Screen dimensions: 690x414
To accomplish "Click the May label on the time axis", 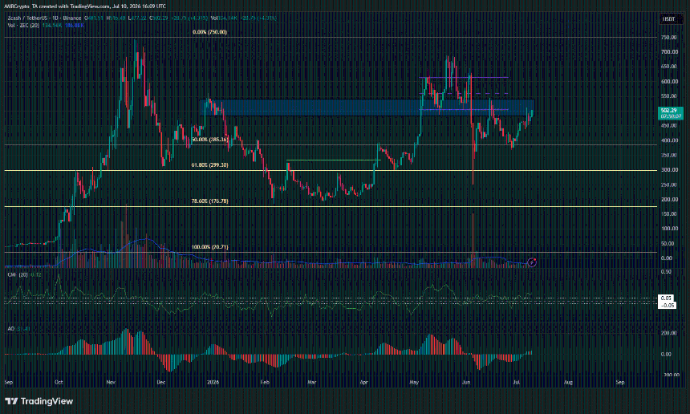I will 414,382.
